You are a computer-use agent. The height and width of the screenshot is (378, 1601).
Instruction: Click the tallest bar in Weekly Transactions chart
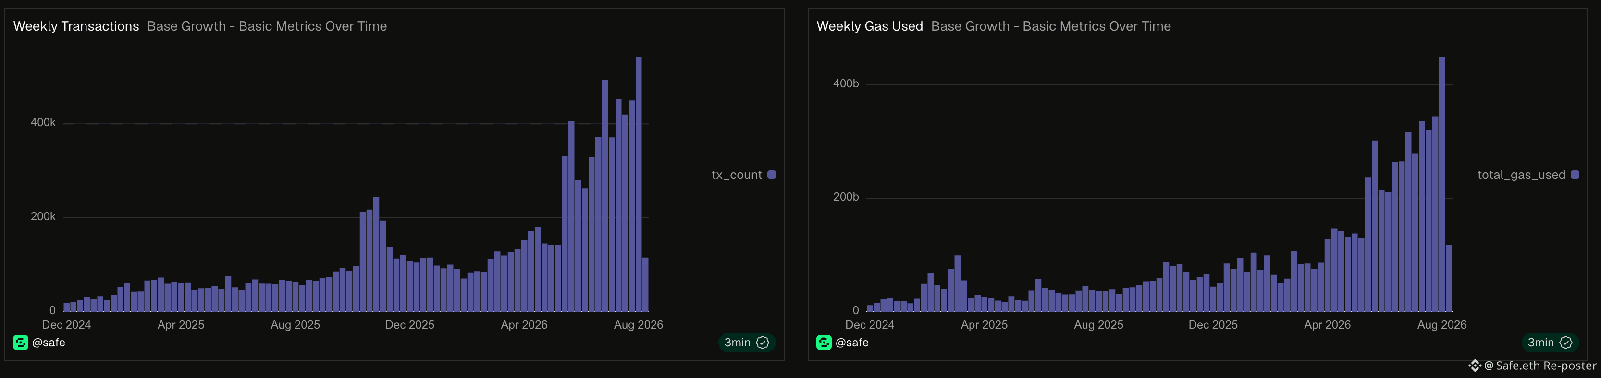[639, 184]
